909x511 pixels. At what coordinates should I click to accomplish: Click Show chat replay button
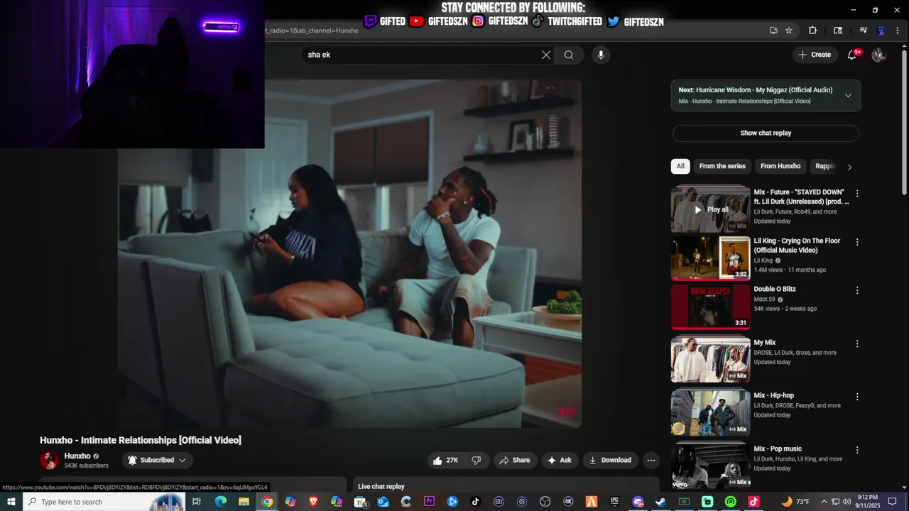[766, 133]
